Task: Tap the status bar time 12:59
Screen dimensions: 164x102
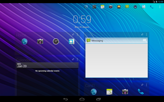Action: [161, 2]
